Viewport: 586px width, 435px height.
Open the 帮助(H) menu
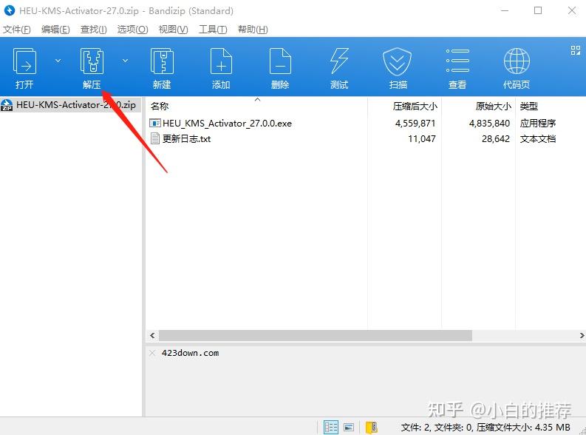(253, 29)
